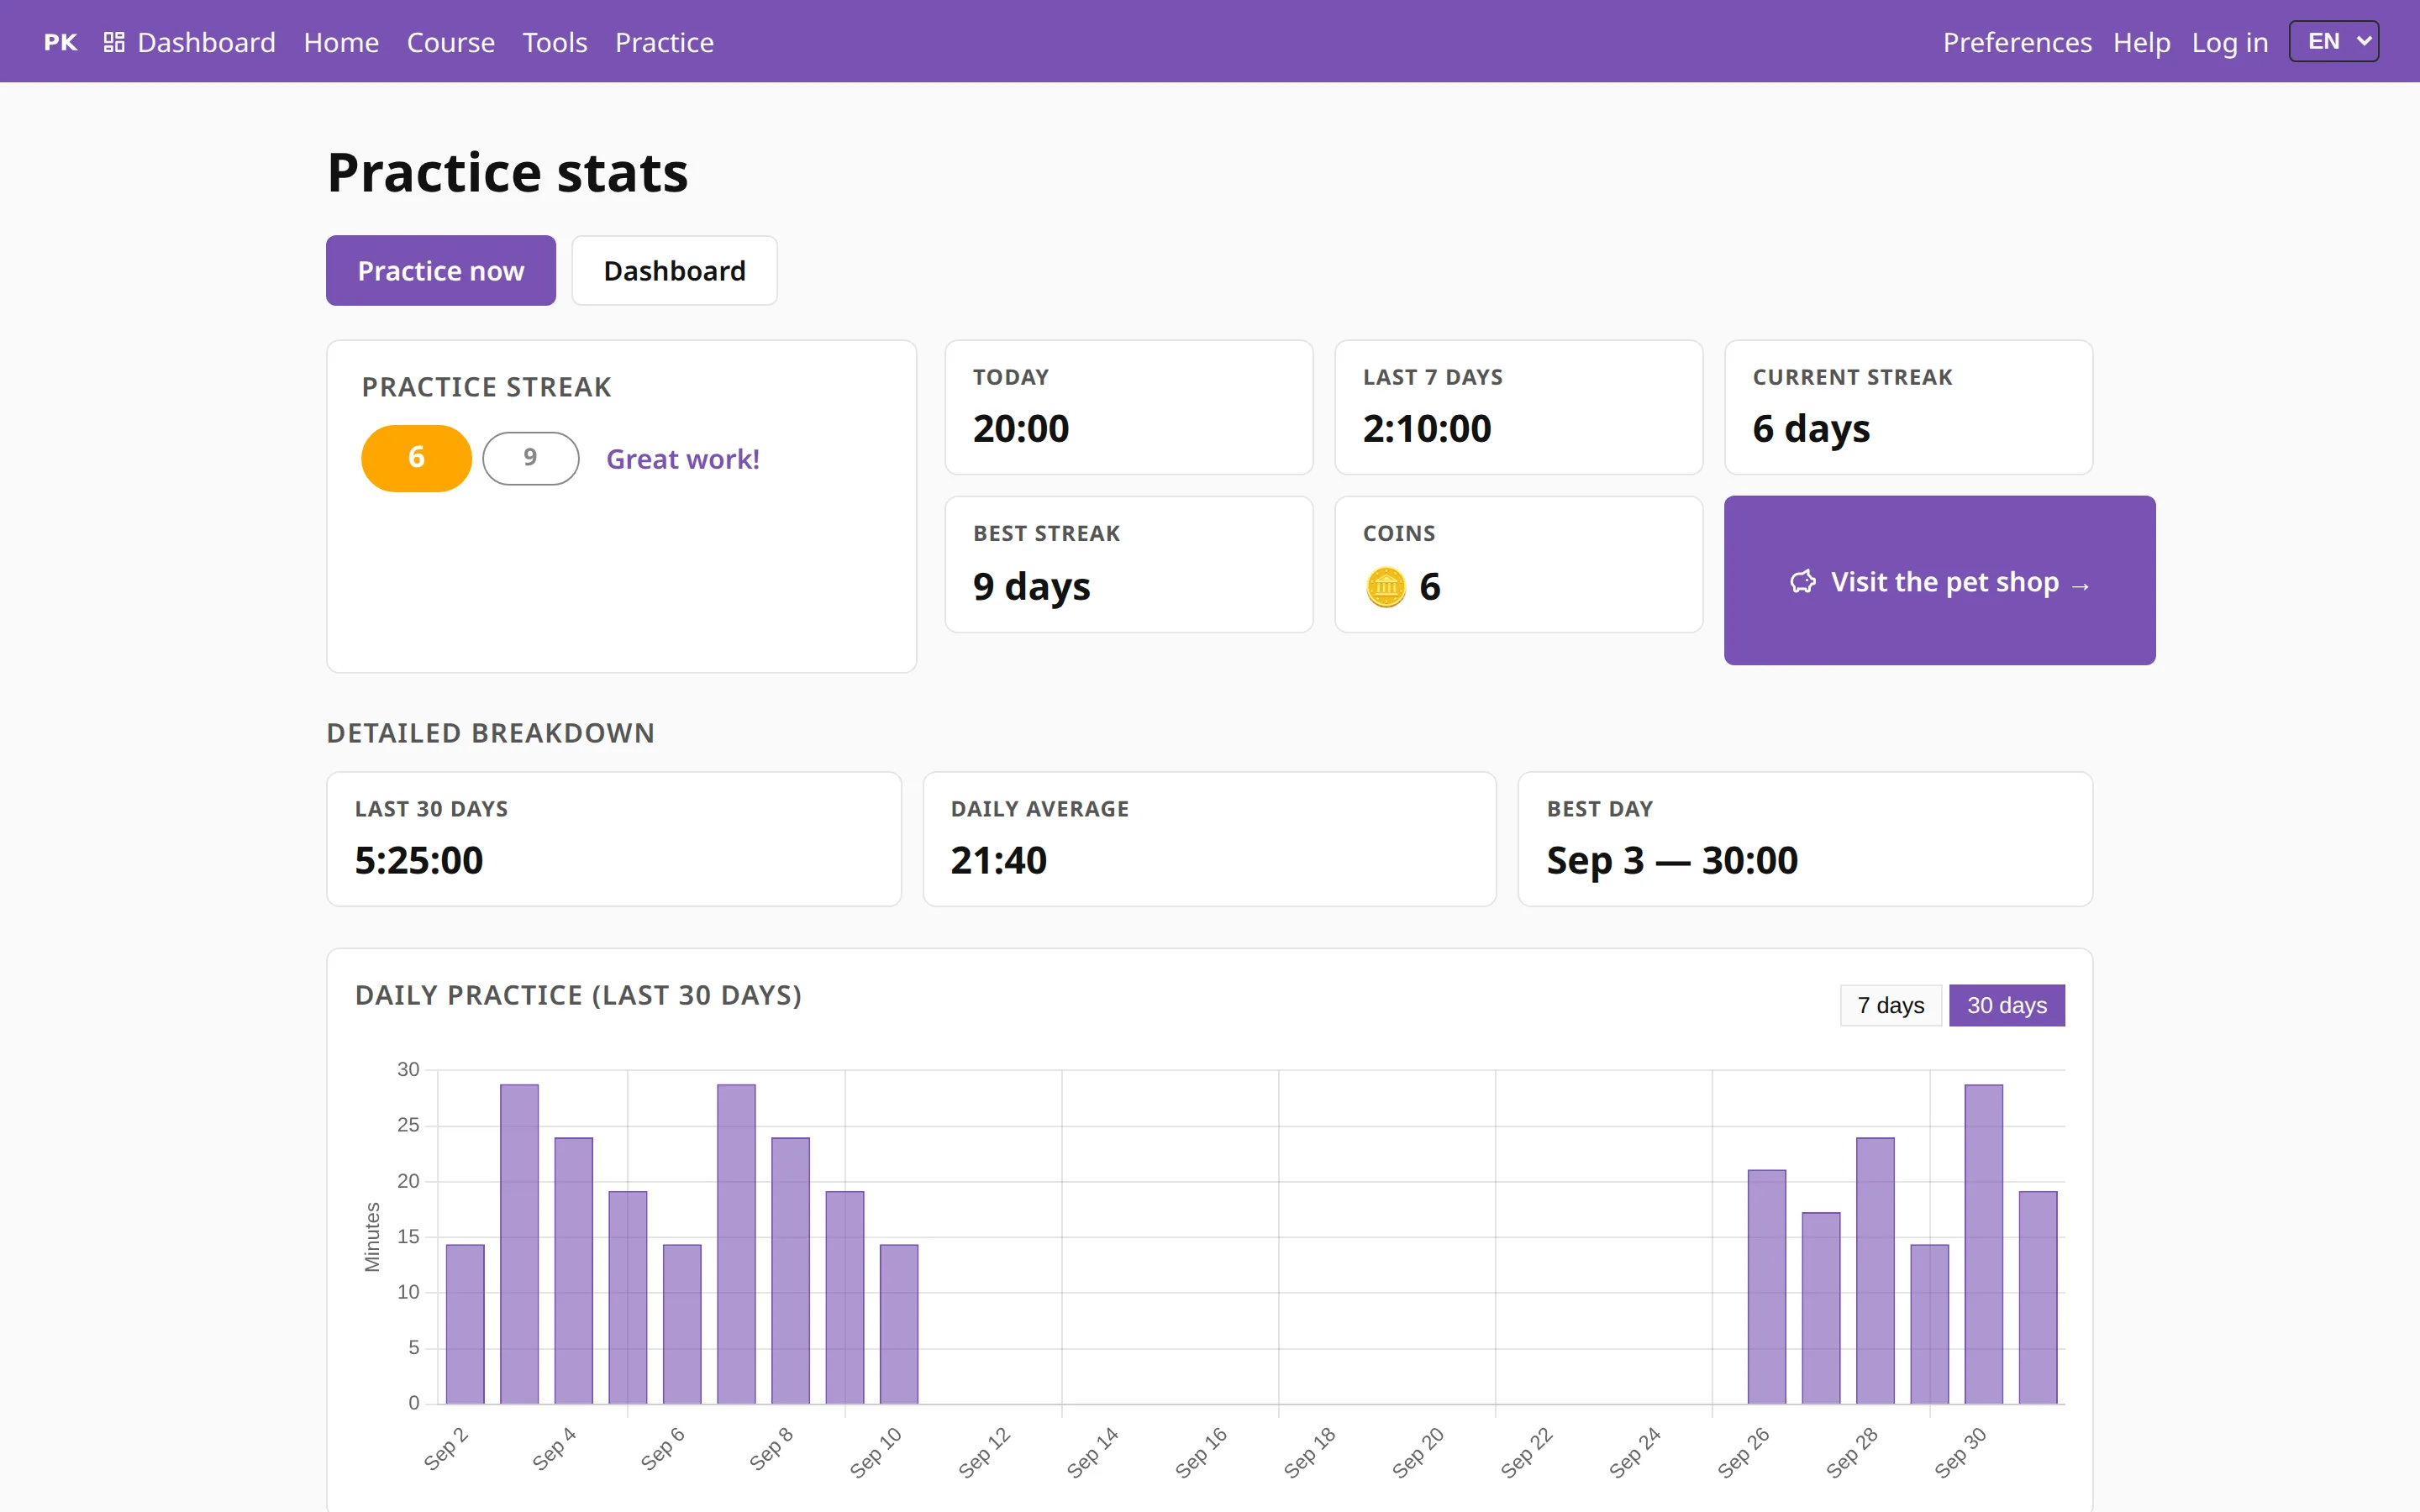Click the Minutes axis label
The width and height of the screenshot is (2420, 1512).
(372, 1237)
